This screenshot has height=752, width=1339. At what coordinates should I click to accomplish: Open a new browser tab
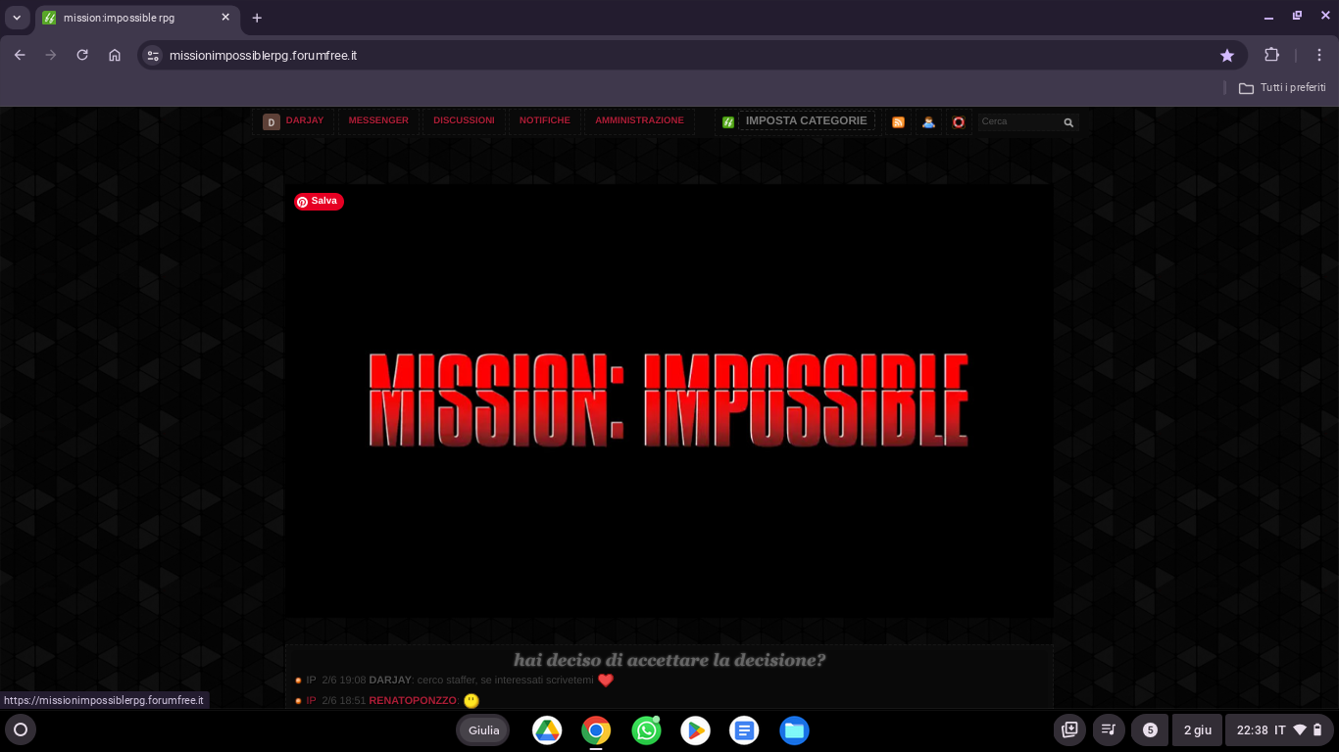pos(257,18)
